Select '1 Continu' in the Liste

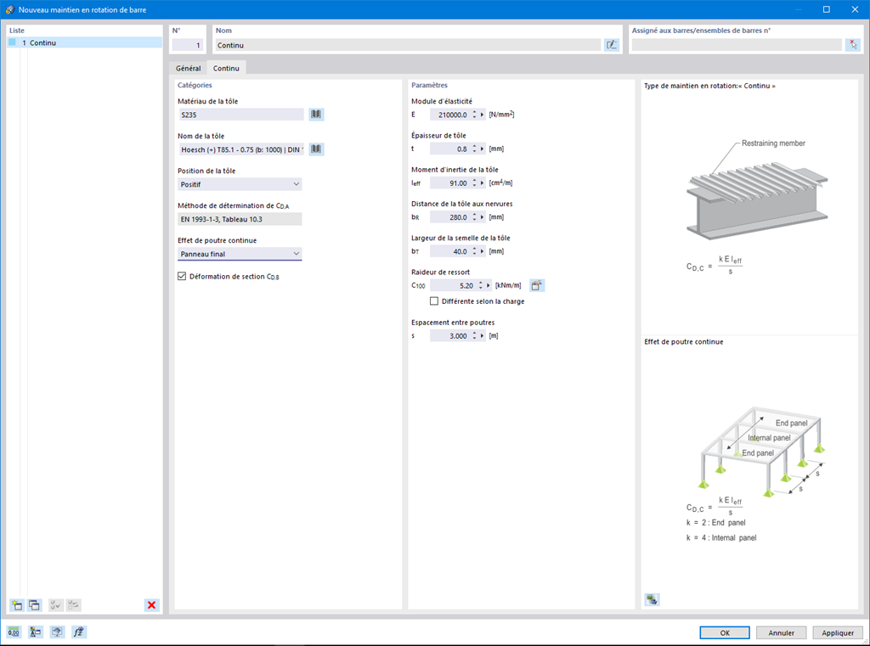(85, 42)
